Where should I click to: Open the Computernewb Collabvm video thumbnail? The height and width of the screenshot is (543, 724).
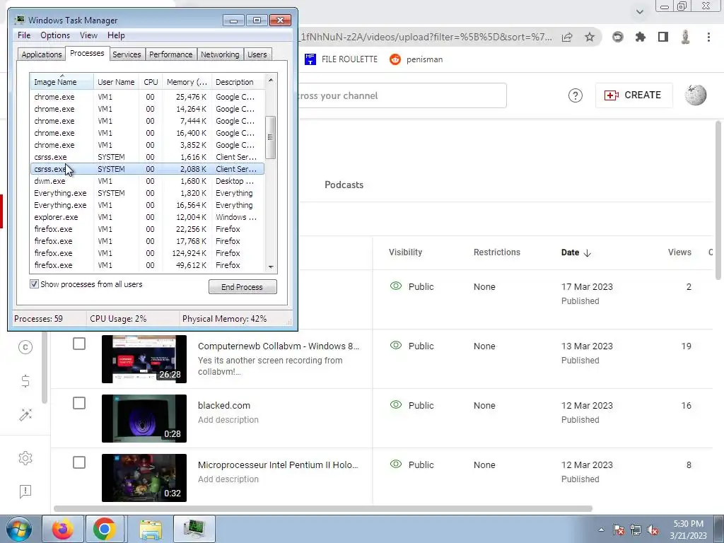[x=144, y=358]
